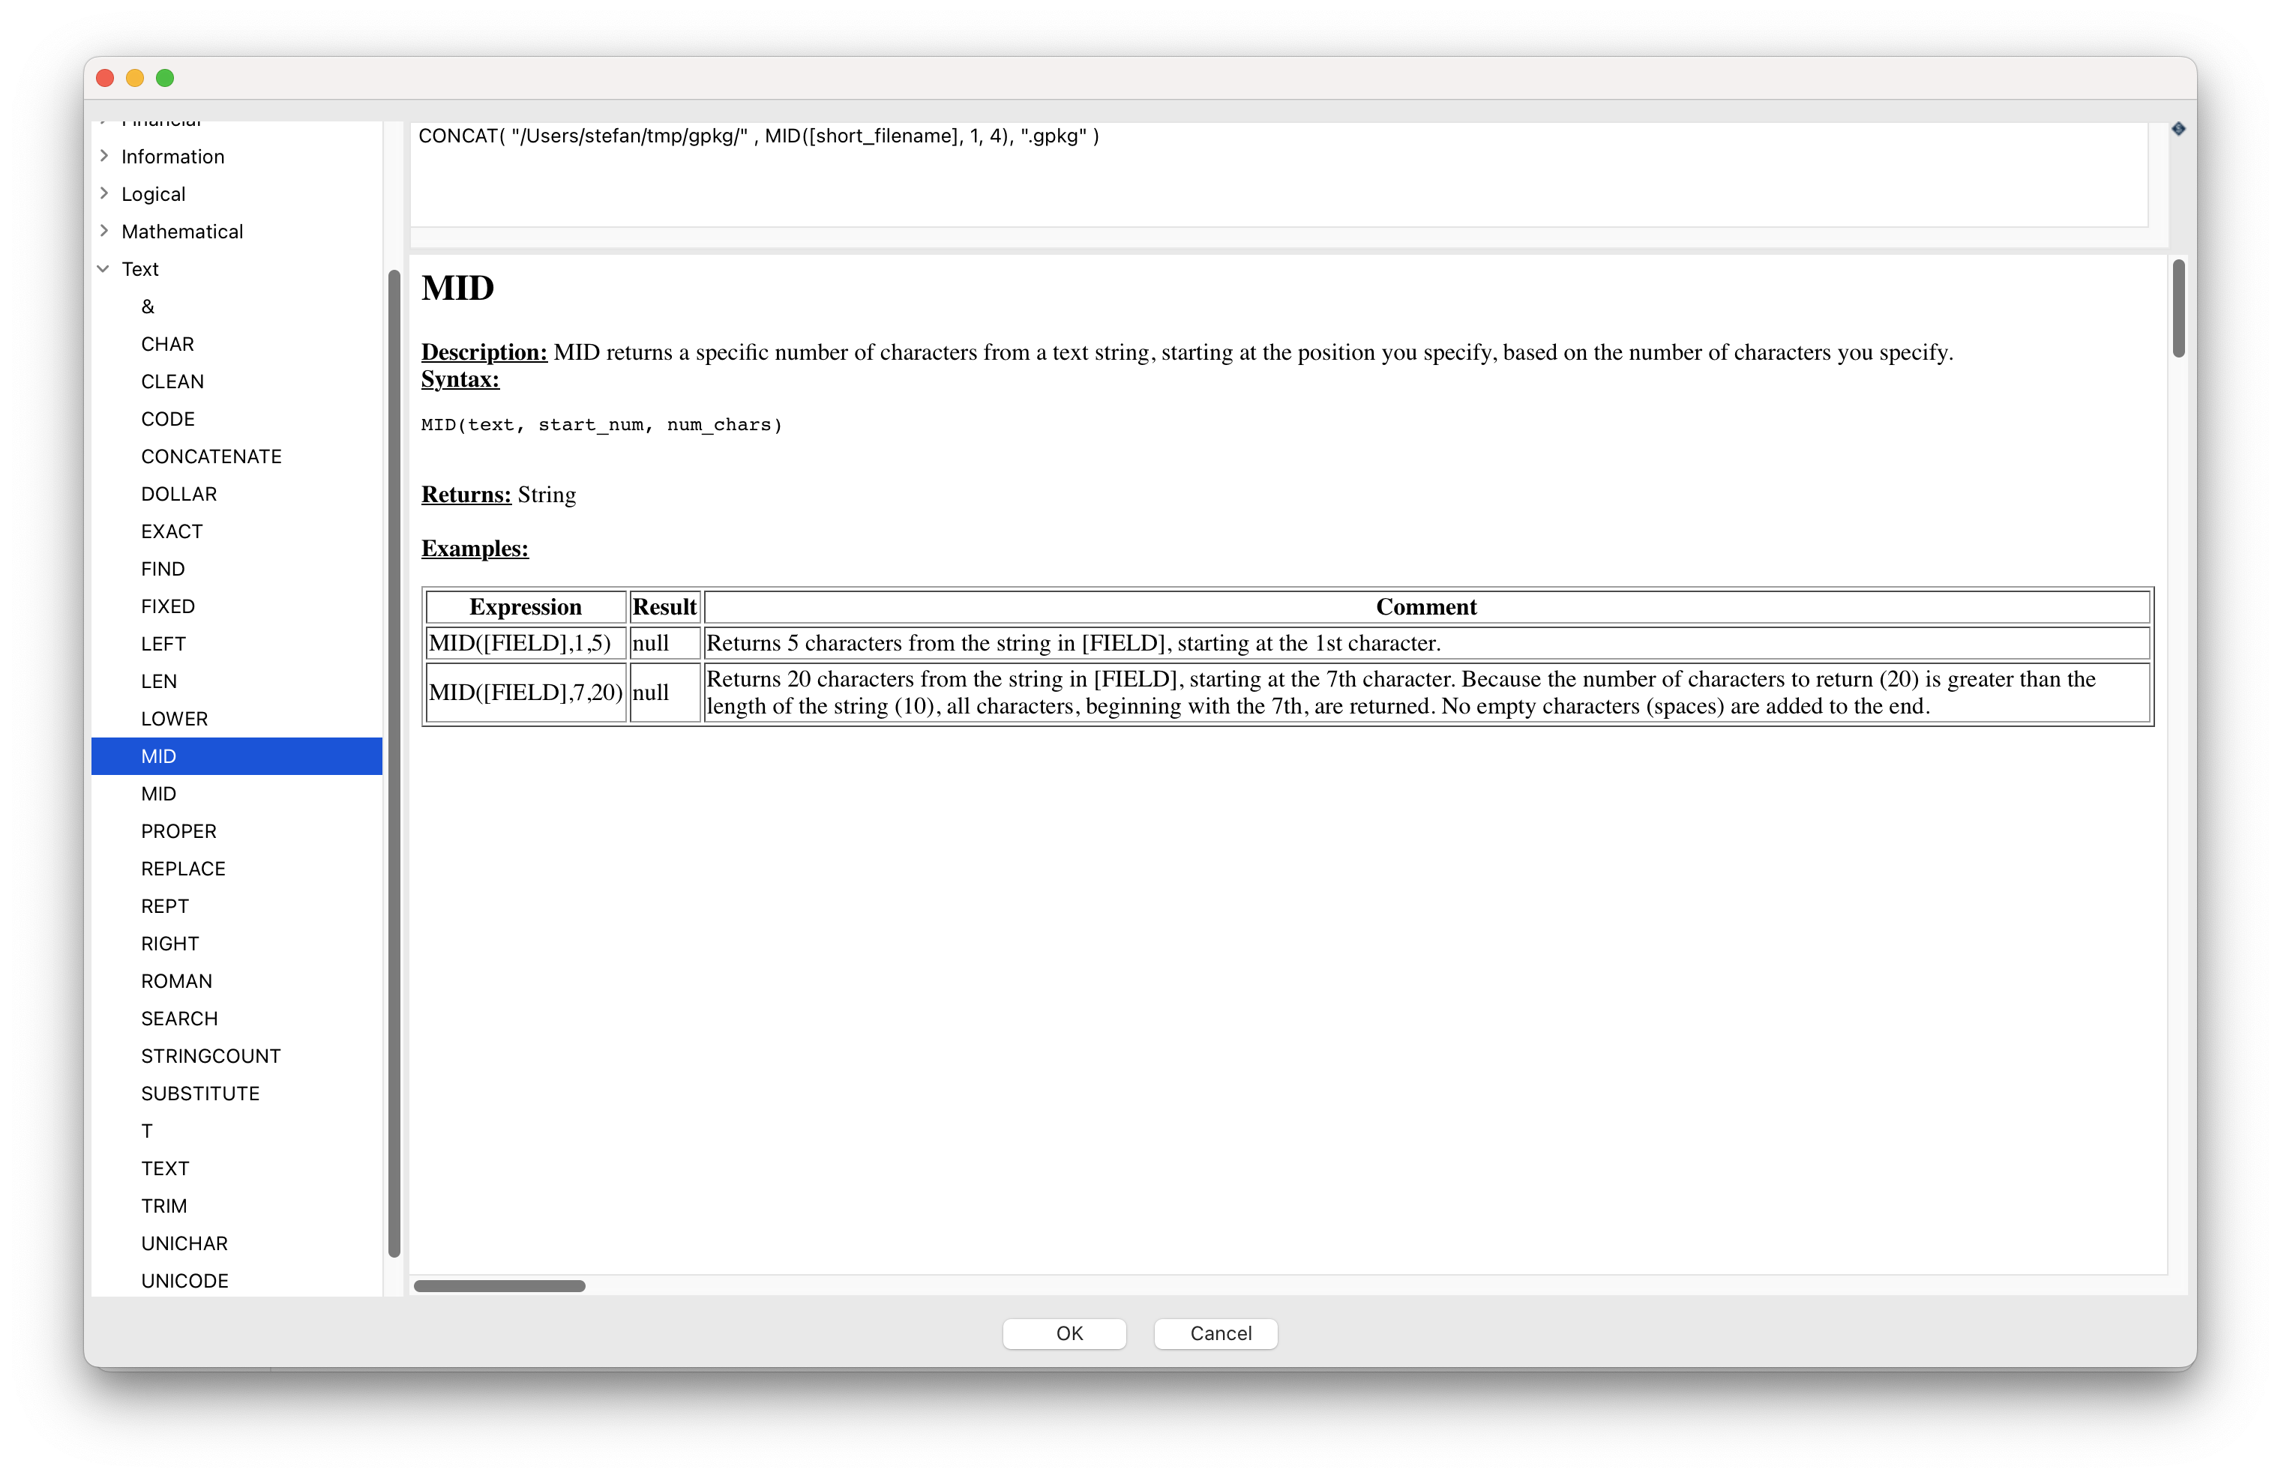2281x1478 pixels.
Task: Click the help pane horizontal scrollbar
Action: 499,1285
